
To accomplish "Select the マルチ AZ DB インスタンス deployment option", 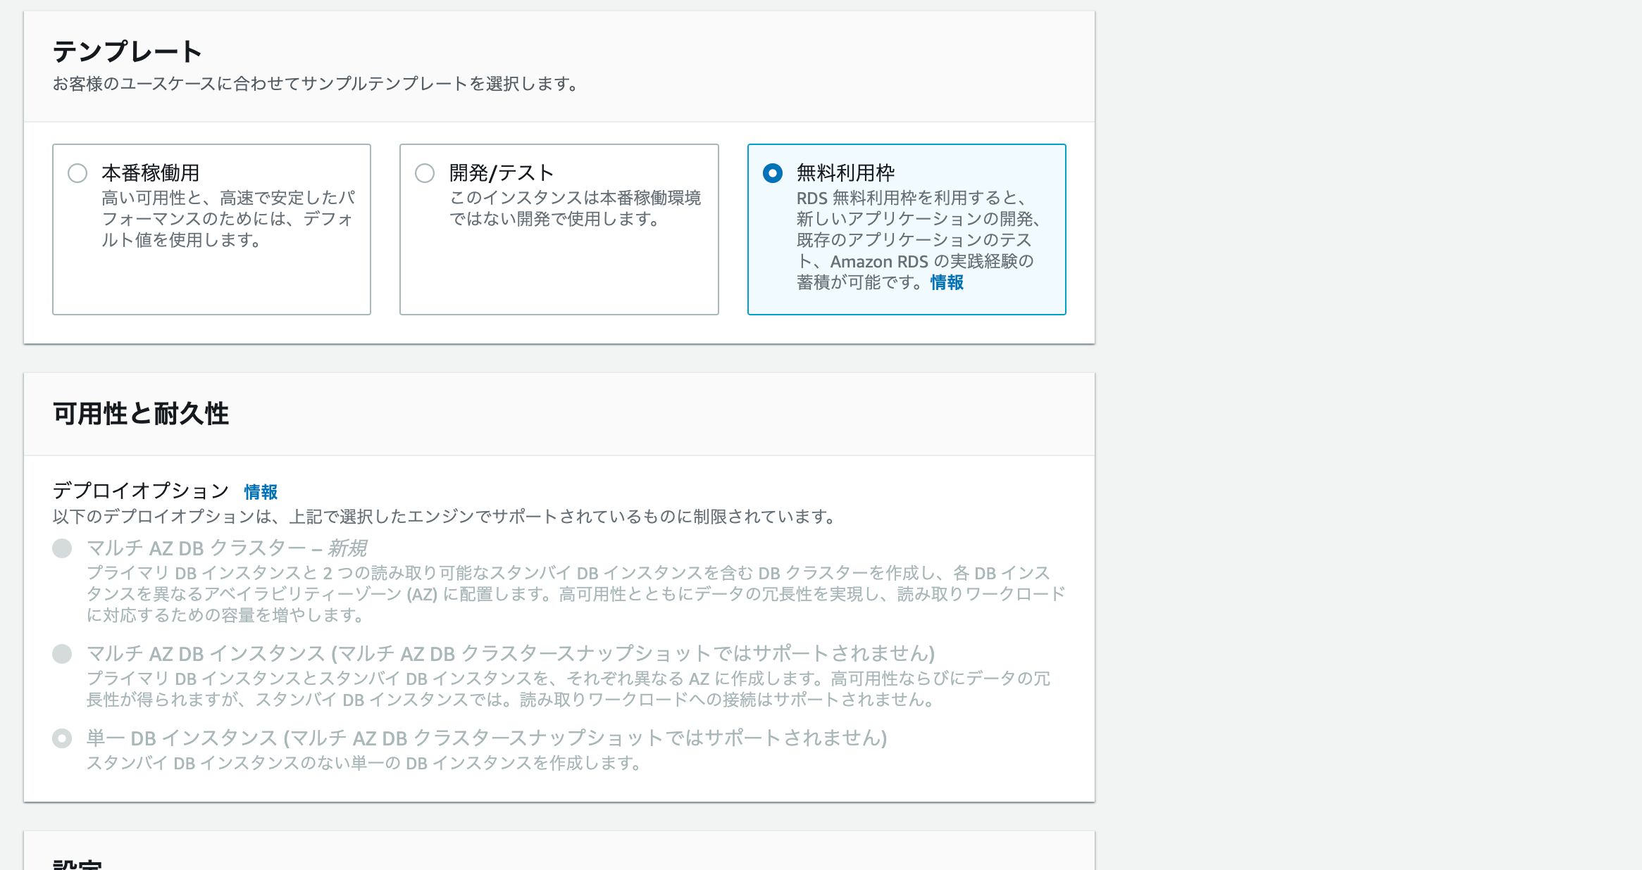I will tap(63, 654).
